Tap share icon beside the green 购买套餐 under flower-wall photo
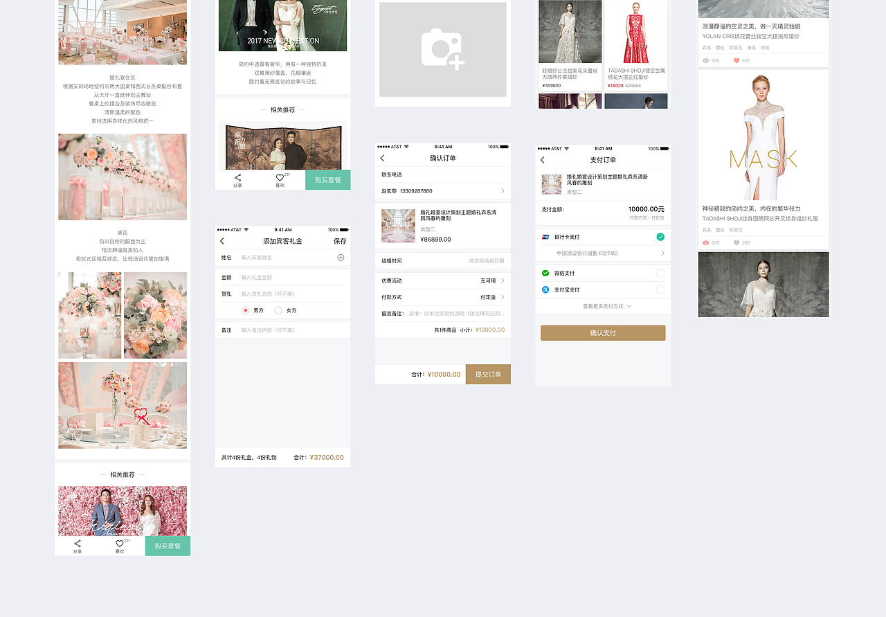Viewport: 886px width, 617px height. click(x=78, y=544)
